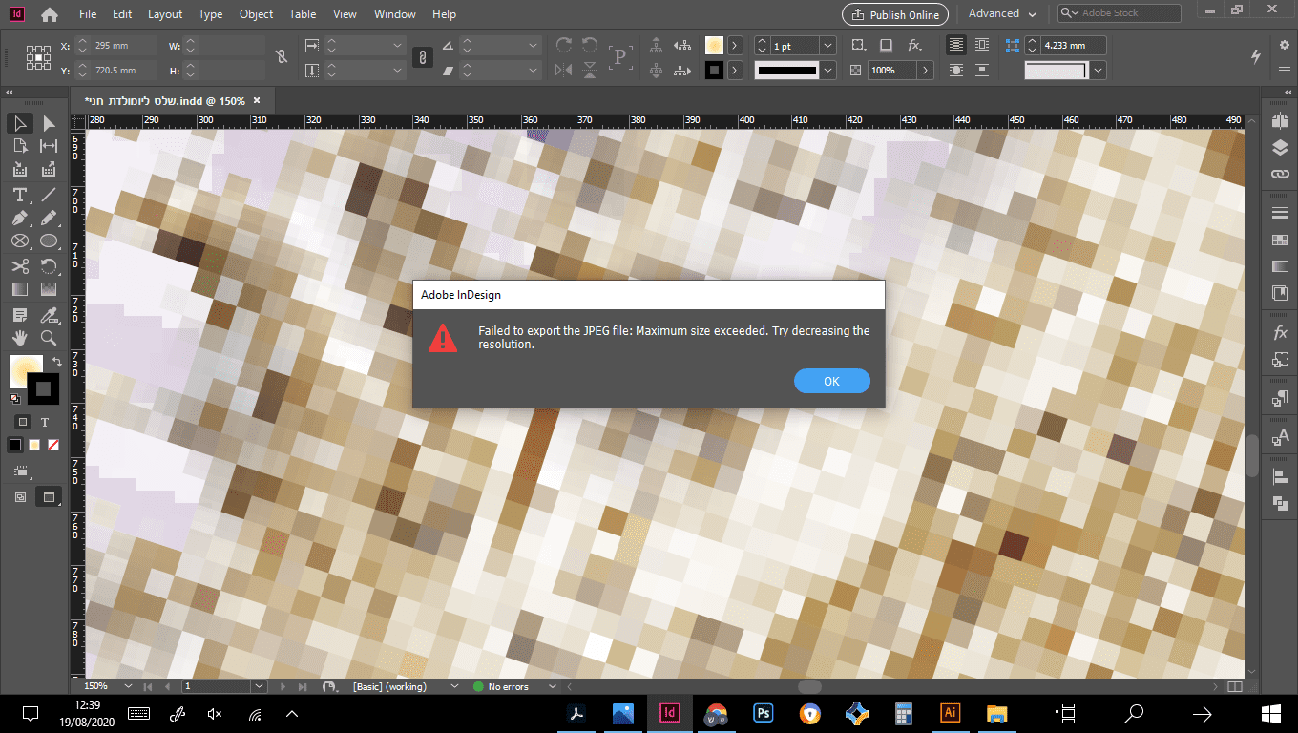
Task: Open the Table menu
Action: coord(303,14)
